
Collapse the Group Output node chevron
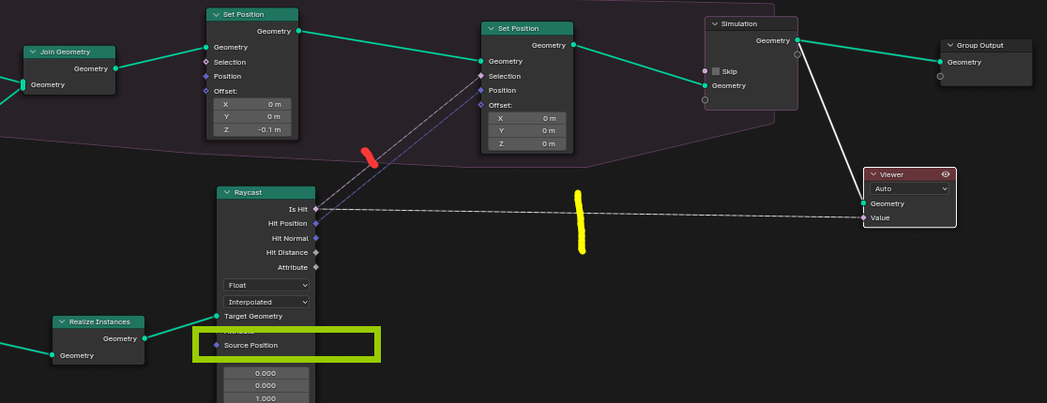(x=949, y=45)
